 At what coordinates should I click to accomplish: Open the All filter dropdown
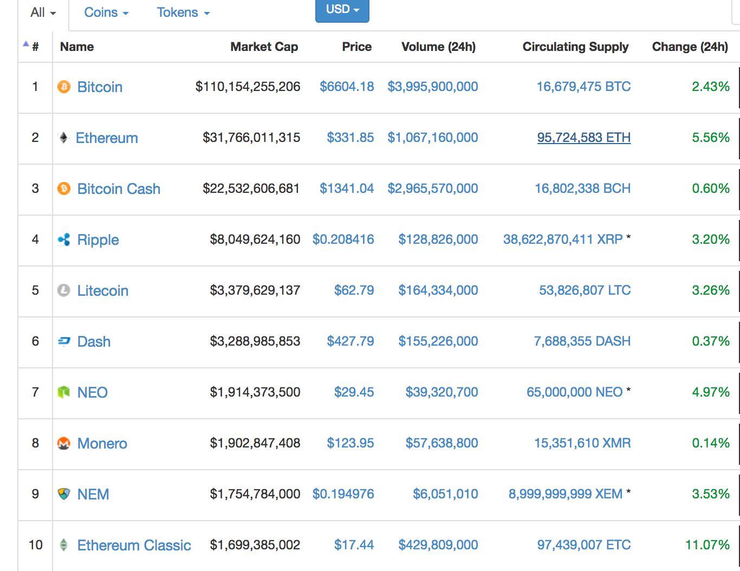tap(41, 12)
